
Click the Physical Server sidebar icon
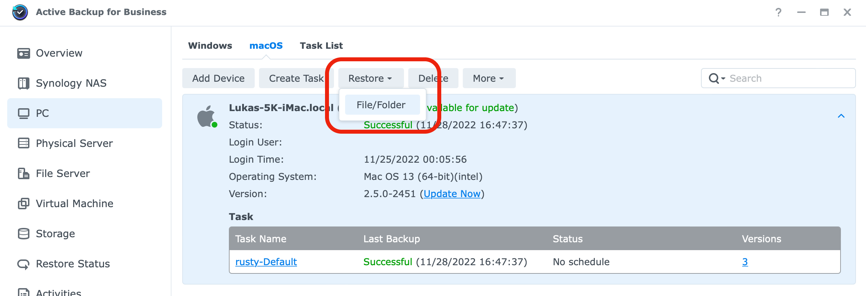(x=24, y=143)
